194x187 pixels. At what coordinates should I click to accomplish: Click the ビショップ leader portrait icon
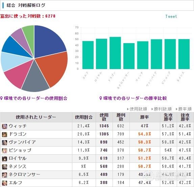(x=4, y=151)
